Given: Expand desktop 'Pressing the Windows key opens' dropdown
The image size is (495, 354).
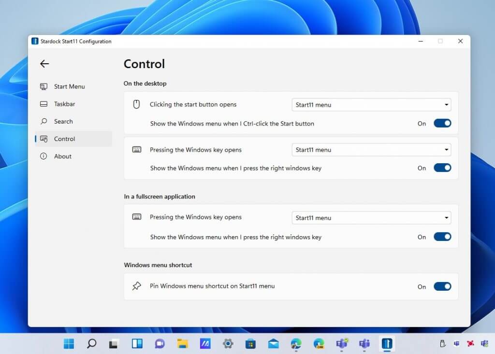Looking at the screenshot, I should click(x=371, y=150).
